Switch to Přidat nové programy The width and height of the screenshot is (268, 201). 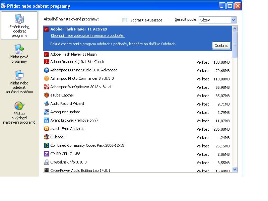19,54
